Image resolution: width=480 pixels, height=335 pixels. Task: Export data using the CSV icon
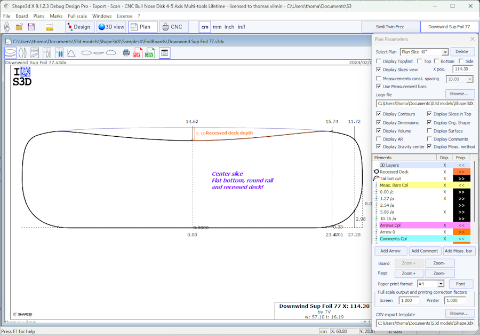[x=149, y=53]
